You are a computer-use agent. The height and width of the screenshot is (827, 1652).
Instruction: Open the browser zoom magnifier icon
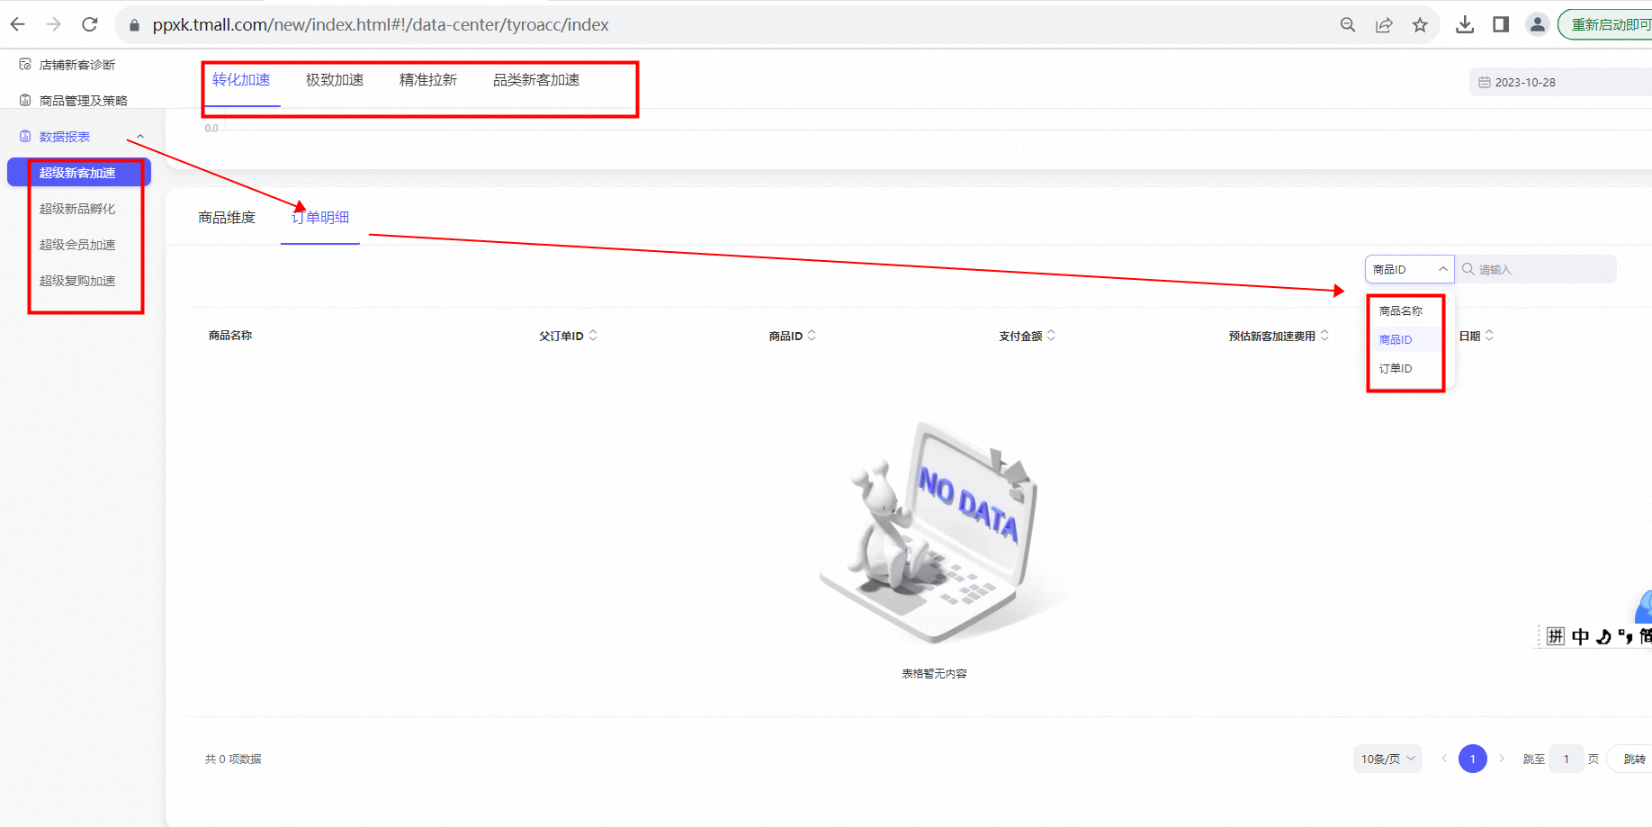[1347, 25]
